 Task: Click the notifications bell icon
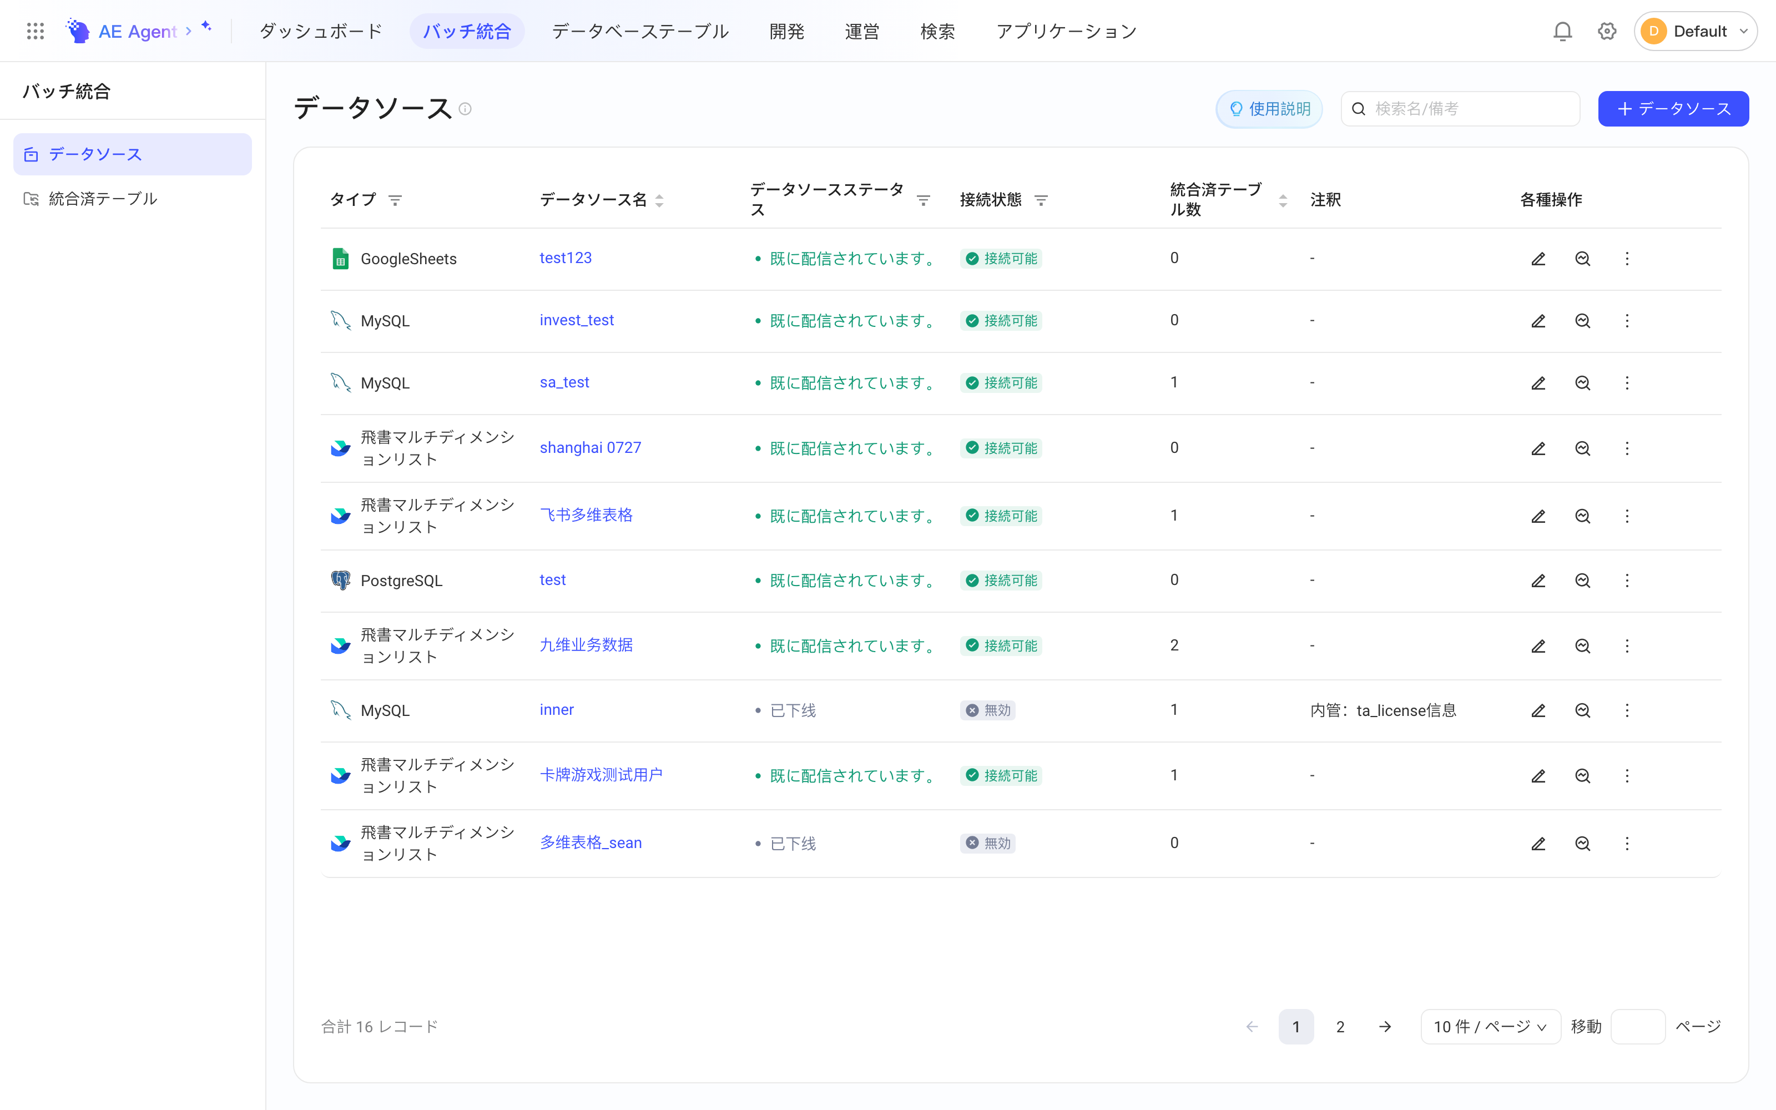[1562, 31]
